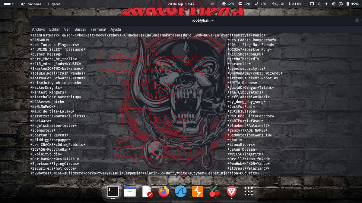Click the line *ExploitStudio*
The image size is (362, 203).
(46, 154)
